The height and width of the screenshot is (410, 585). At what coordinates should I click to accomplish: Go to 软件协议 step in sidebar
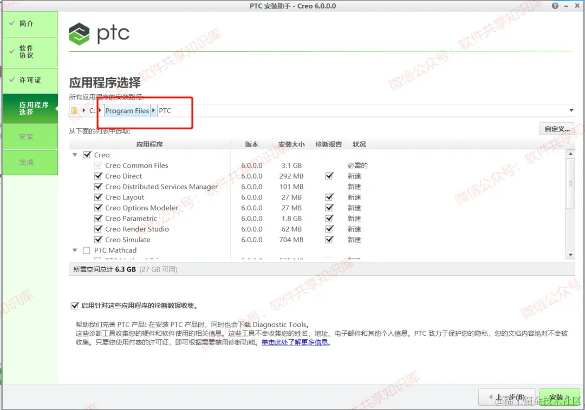coord(30,52)
